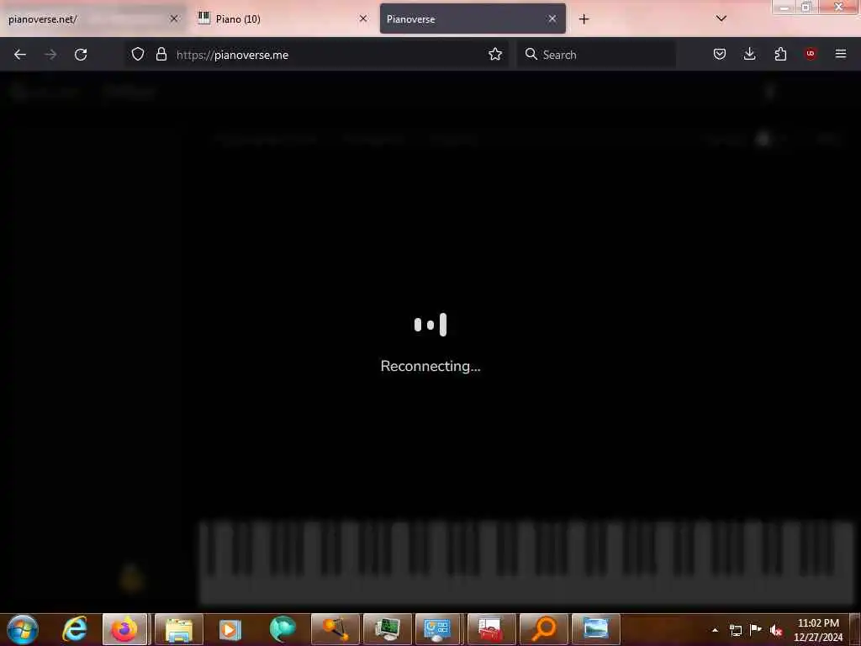Screen dimensions: 861x646
Task: Close the pianoverse.net/ tab
Action: (x=173, y=19)
